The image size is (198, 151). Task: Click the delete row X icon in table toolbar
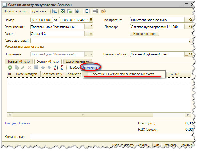click(29, 68)
